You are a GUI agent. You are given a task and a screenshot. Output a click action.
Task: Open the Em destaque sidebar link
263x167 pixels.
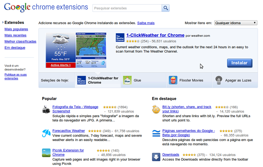click(15, 48)
